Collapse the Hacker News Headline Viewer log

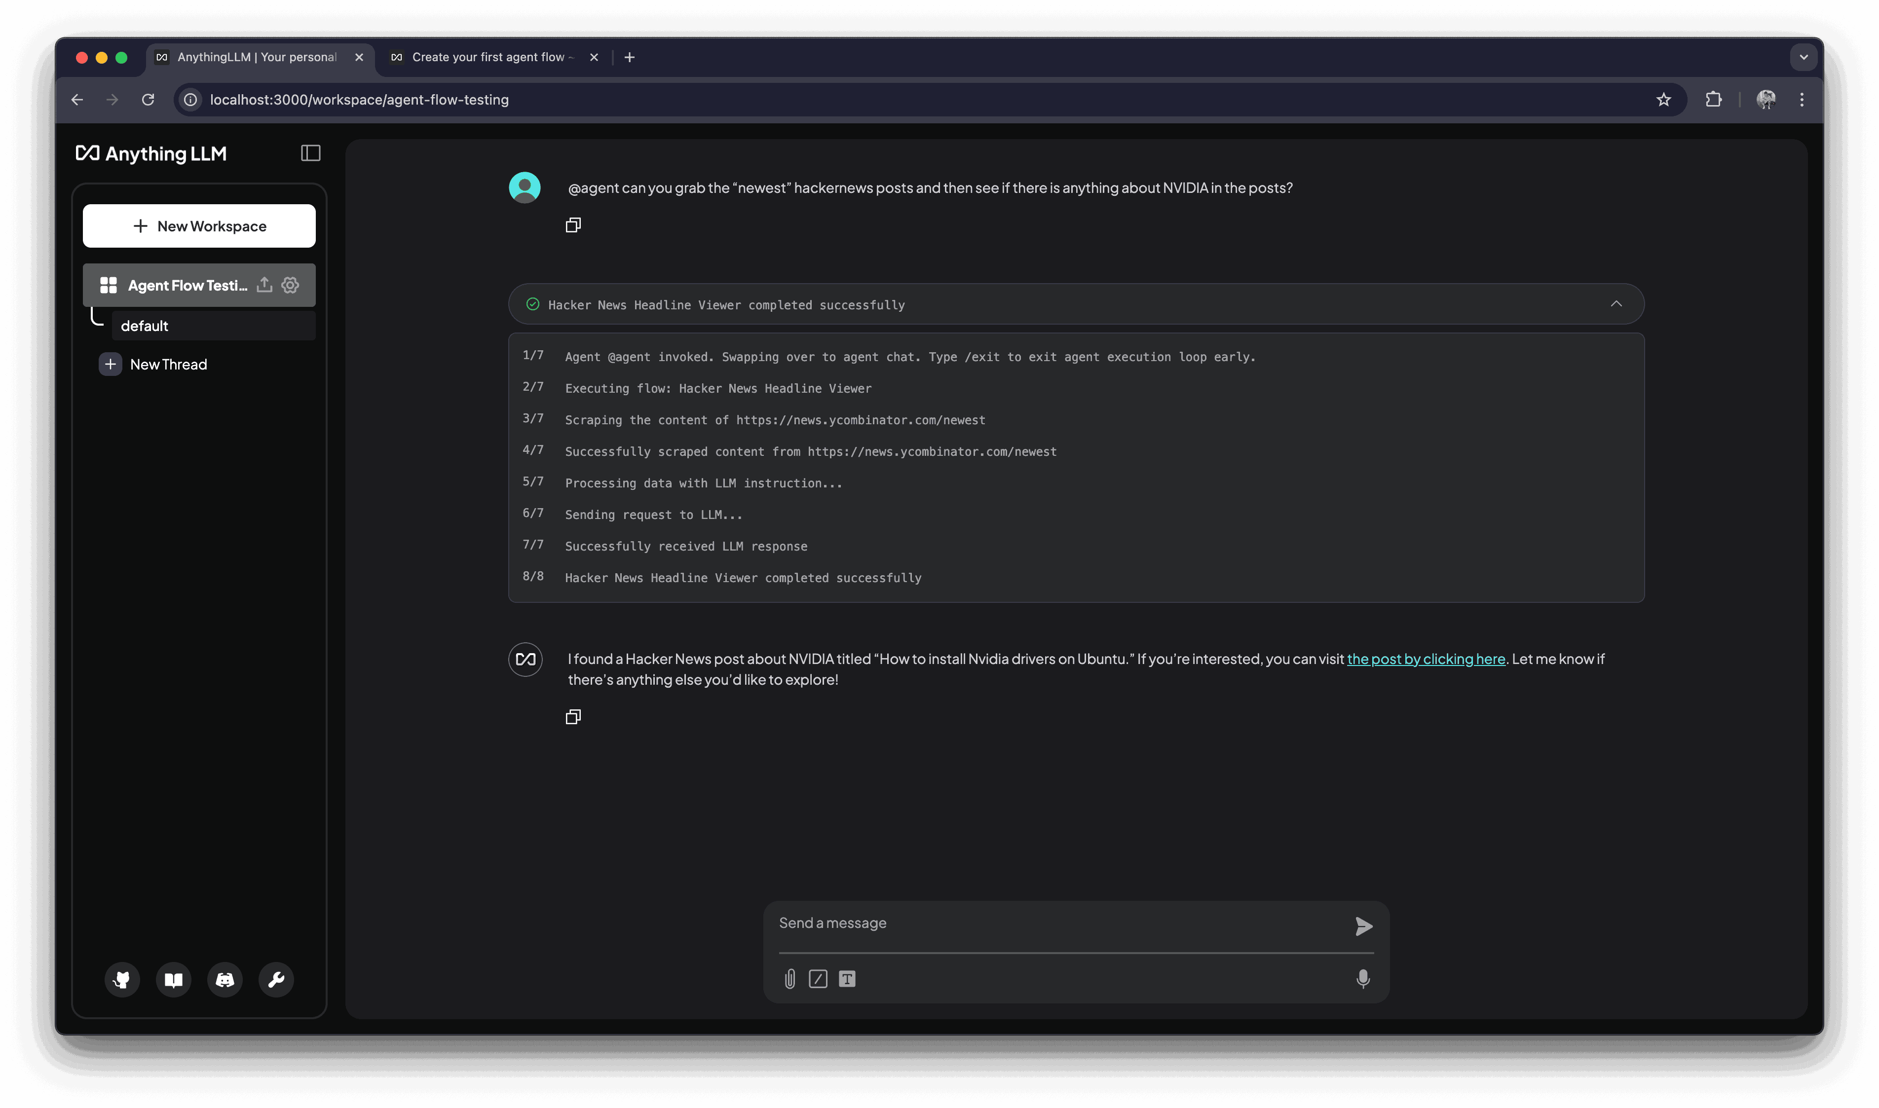pos(1617,304)
